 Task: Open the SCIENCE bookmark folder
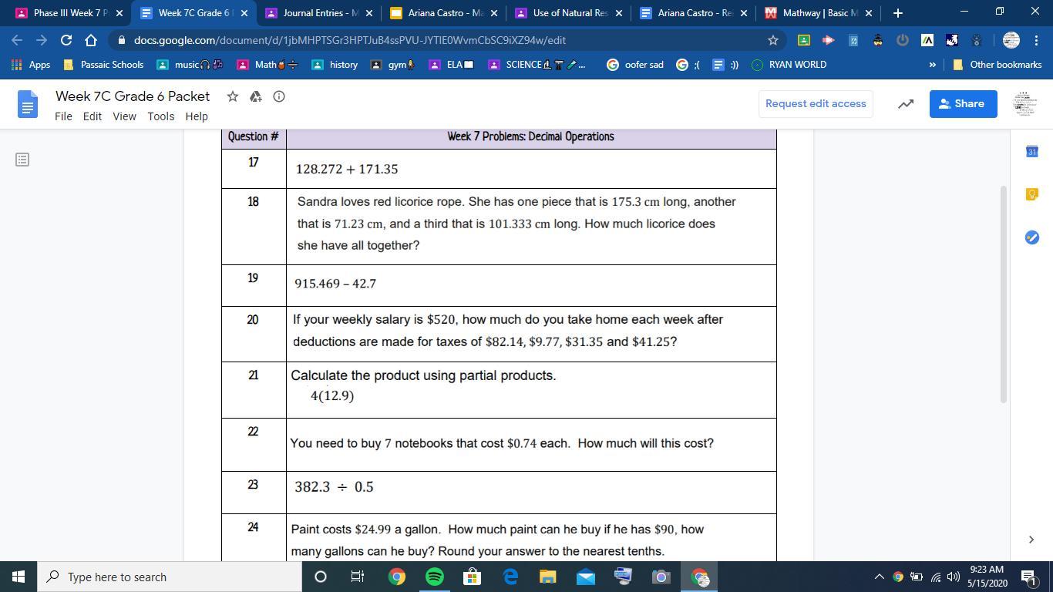(x=537, y=65)
